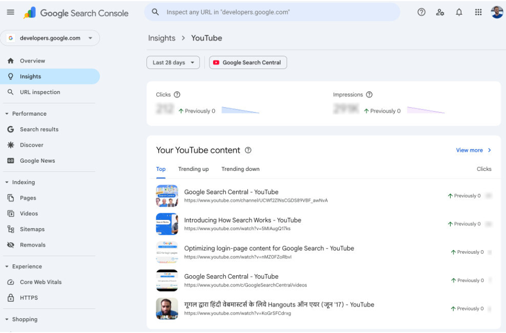The height and width of the screenshot is (333, 506).
Task: Click the Clicks help icon
Action: [177, 95]
